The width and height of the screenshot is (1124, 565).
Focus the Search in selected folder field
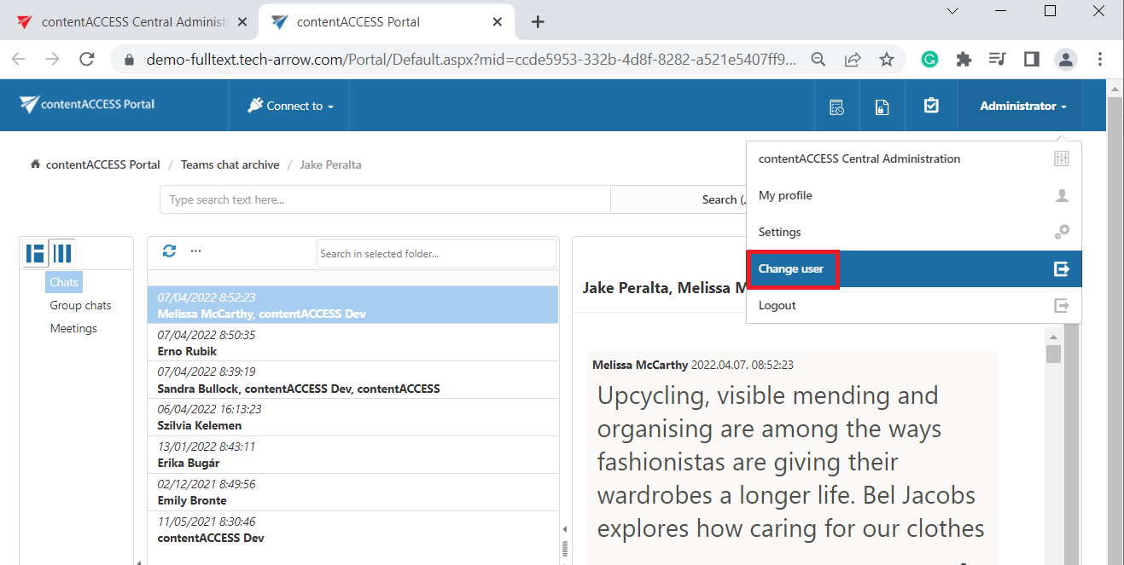435,254
